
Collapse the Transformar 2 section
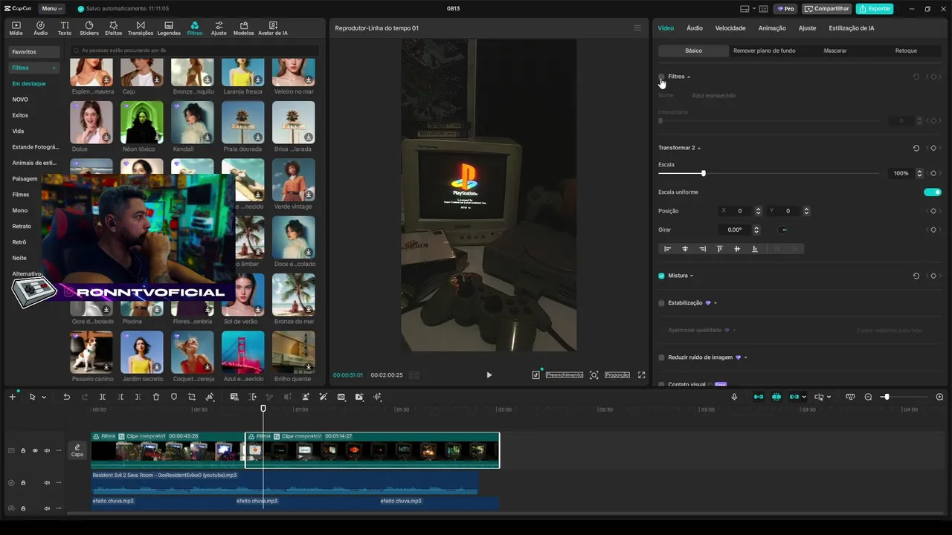pyautogui.click(x=699, y=148)
